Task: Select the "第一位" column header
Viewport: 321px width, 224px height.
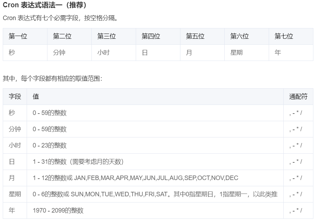Action: 18,36
